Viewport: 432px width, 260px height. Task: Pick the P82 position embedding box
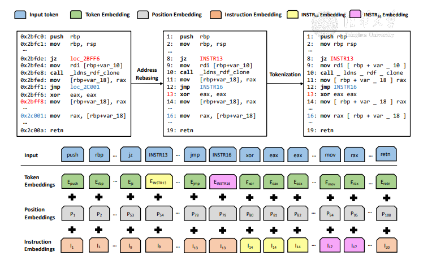(x=297, y=213)
